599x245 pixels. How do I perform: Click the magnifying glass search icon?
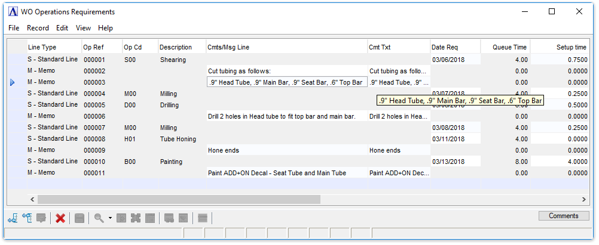99,218
